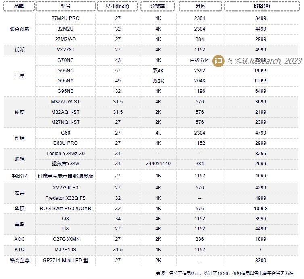
Task: Select the U8 model cell
Action: point(66,229)
